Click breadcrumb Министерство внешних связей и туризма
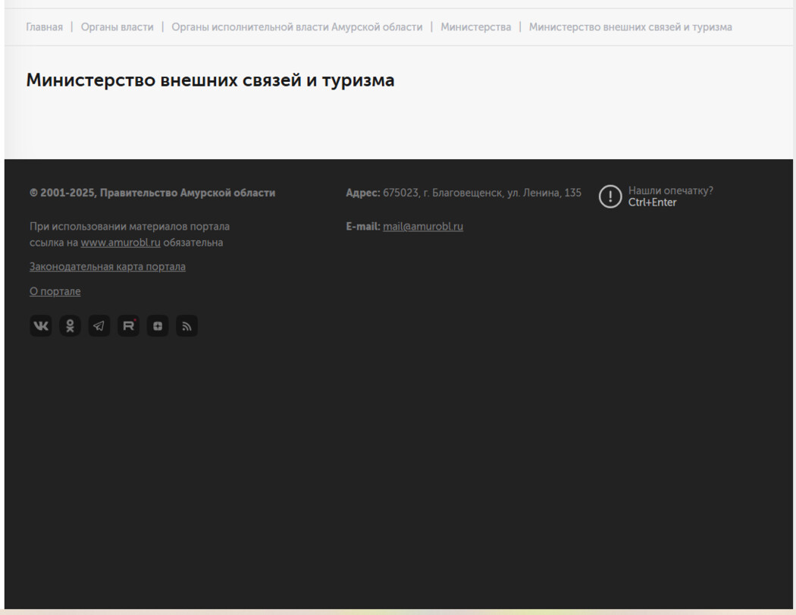Screen dimensions: 796x615 [x=631, y=27]
